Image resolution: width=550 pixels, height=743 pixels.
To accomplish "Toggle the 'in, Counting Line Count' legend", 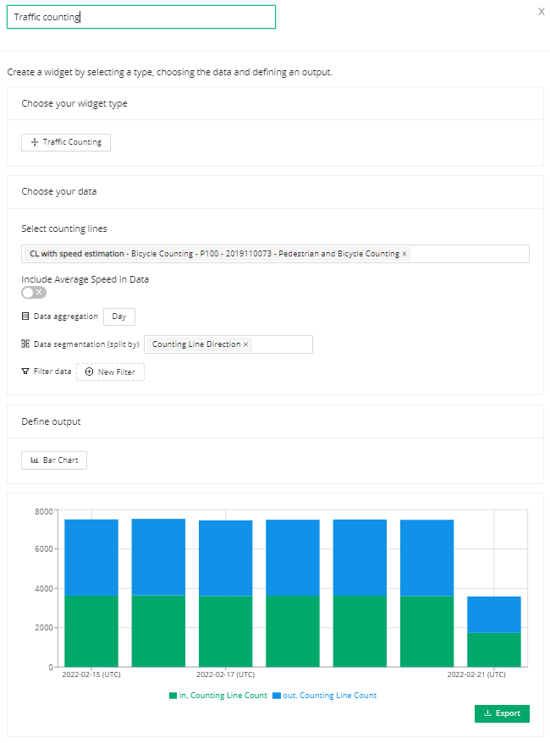I will click(x=218, y=695).
